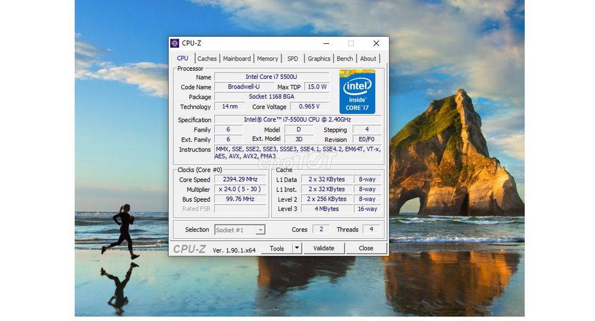This screenshot has width=595, height=321.
Task: Click the Stepping value 4
Action: click(x=367, y=129)
